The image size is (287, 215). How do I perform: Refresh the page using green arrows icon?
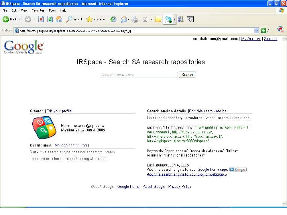click(x=50, y=19)
